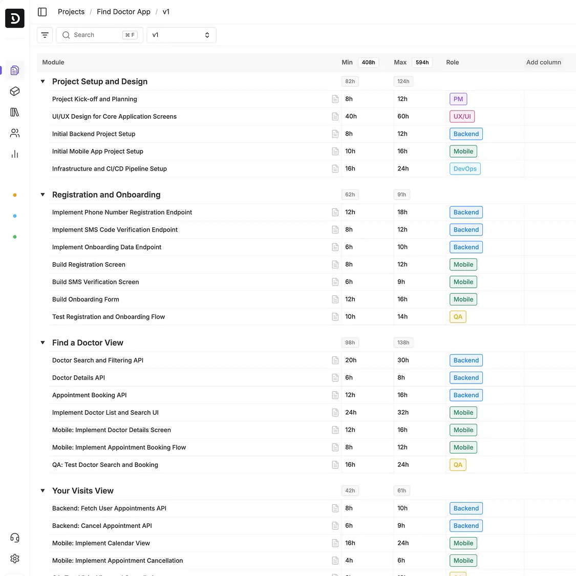Toggle the sidebar panel icon
The image size is (576, 576).
[42, 12]
